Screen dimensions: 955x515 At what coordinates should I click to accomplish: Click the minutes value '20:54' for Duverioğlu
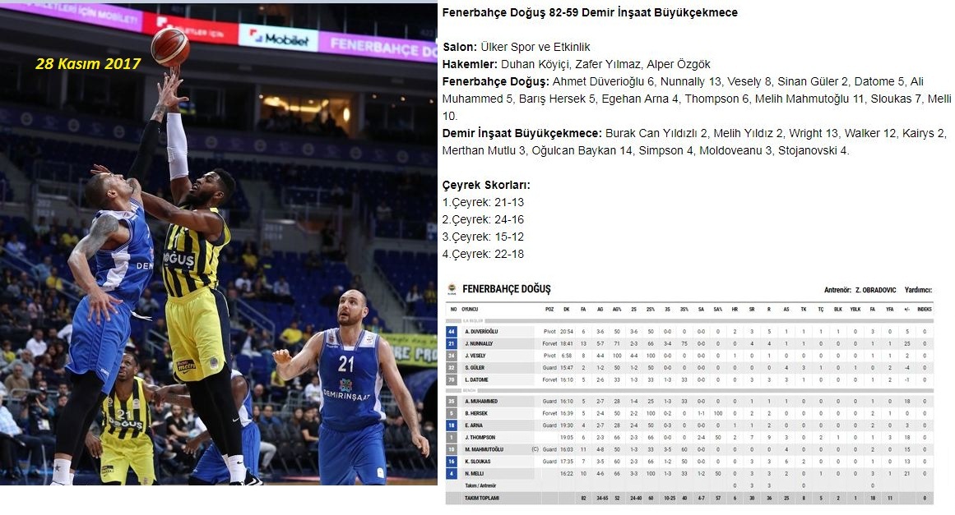567,331
